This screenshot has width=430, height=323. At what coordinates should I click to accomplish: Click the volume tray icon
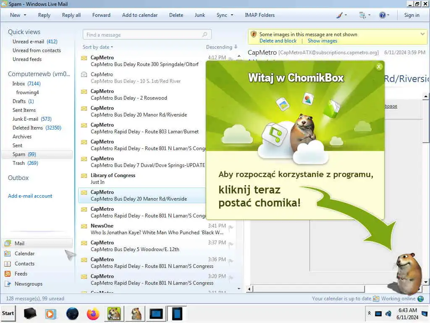click(388, 313)
